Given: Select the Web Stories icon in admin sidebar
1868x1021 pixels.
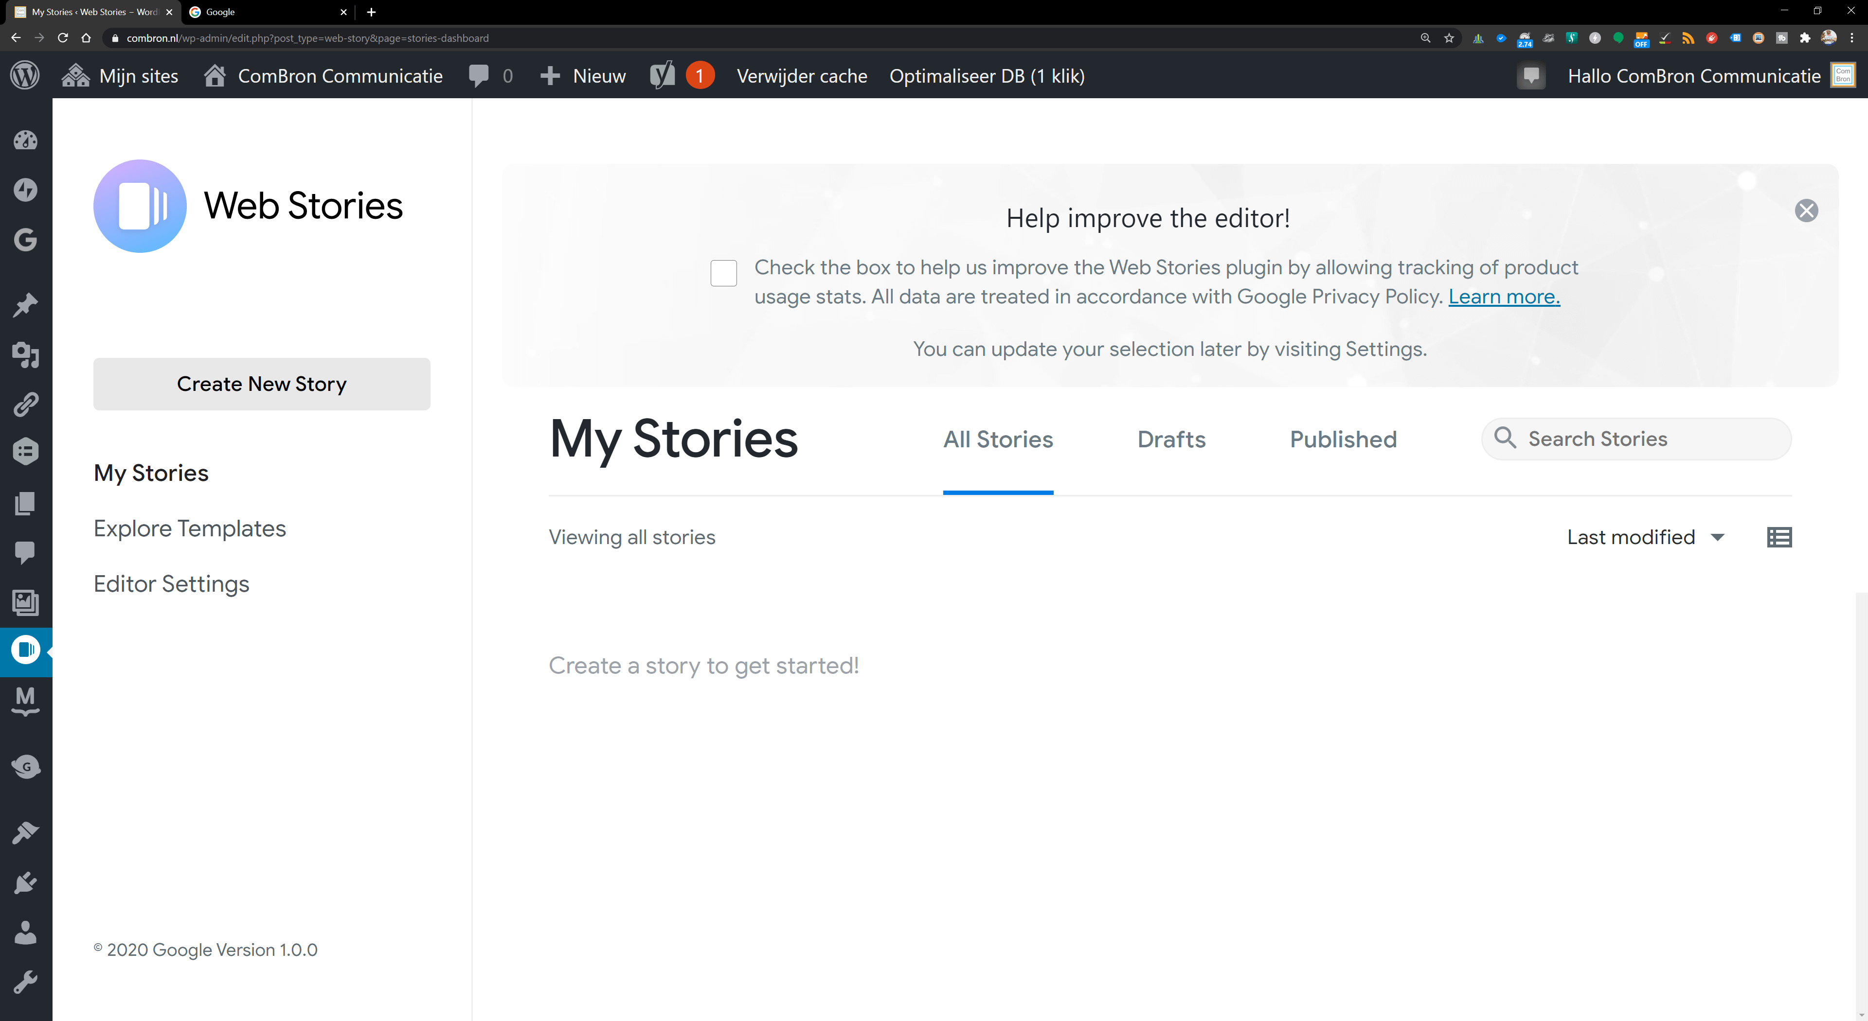Looking at the screenshot, I should (26, 650).
